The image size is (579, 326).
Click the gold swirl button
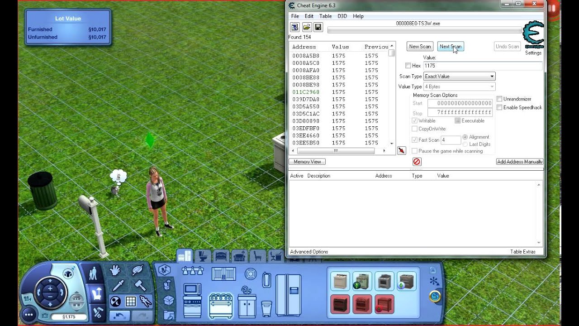435,297
